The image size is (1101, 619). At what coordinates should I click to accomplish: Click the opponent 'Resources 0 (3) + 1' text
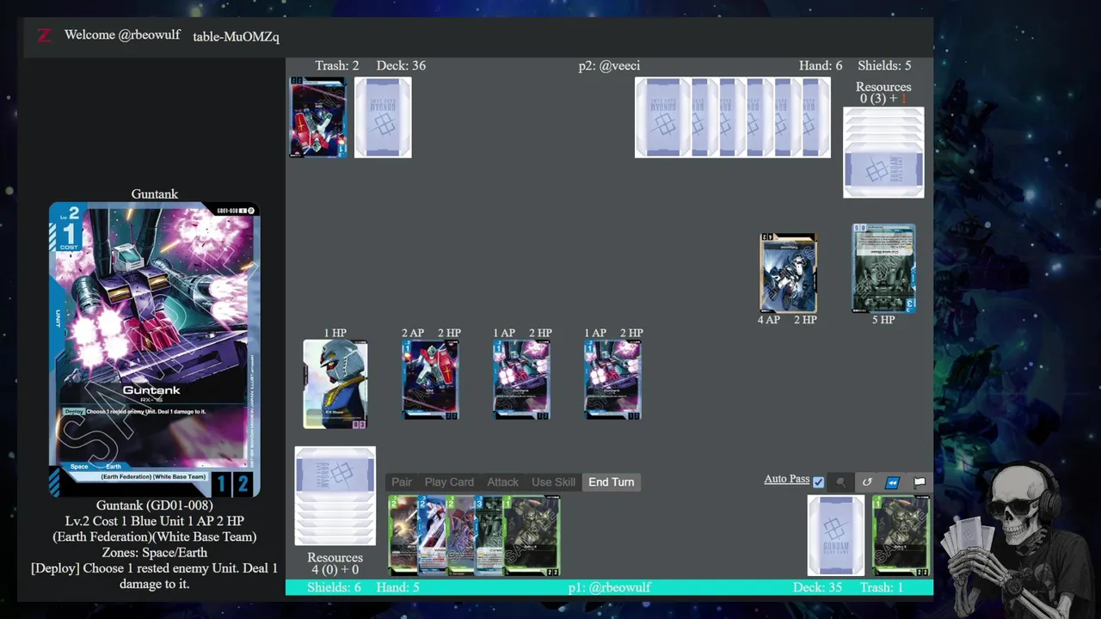click(x=883, y=93)
